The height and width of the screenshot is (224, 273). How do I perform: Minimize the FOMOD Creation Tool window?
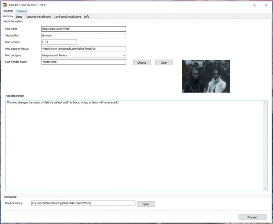pyautogui.click(x=243, y=5)
